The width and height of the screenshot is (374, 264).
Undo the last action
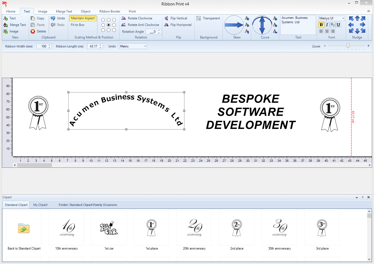[x=58, y=18]
